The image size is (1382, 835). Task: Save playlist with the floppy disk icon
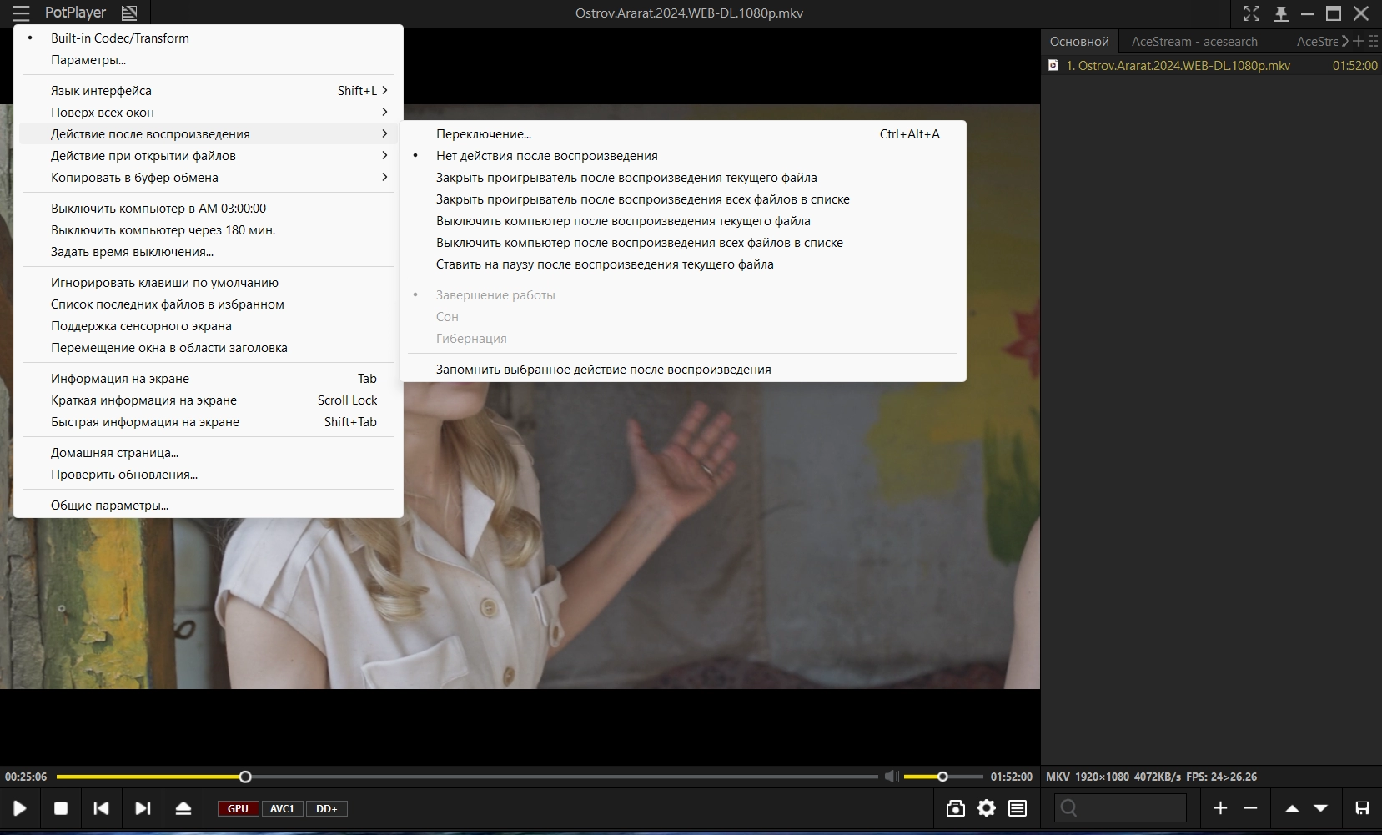click(1362, 808)
